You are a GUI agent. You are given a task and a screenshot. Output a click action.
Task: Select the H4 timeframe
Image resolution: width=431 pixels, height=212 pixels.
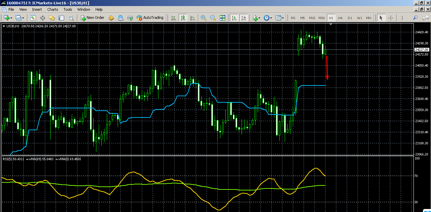click(340, 18)
